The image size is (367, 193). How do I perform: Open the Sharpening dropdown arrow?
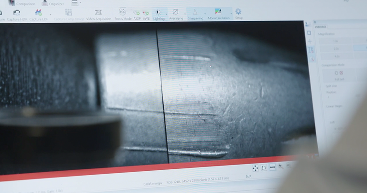205,14
